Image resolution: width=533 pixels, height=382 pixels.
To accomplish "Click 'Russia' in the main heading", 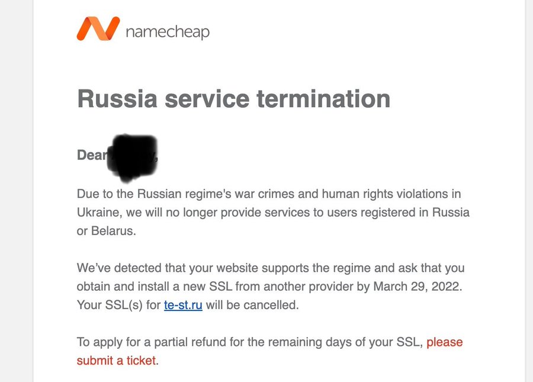I will point(117,98).
